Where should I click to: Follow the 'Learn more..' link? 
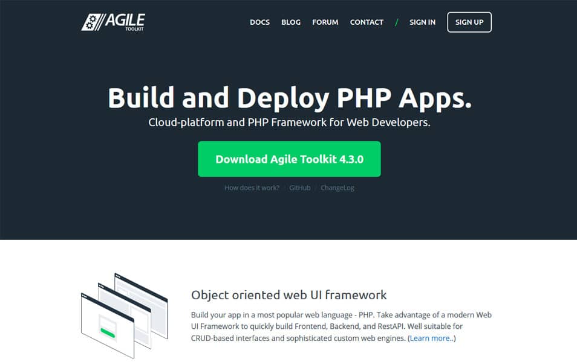click(x=432, y=338)
